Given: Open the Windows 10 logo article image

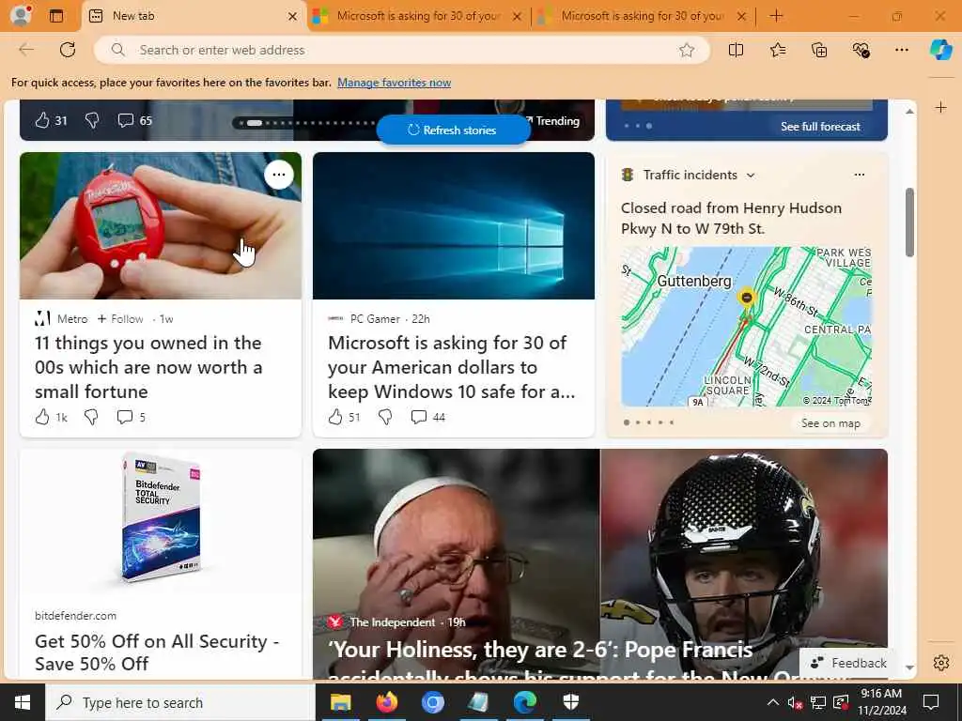Looking at the screenshot, I should [454, 225].
